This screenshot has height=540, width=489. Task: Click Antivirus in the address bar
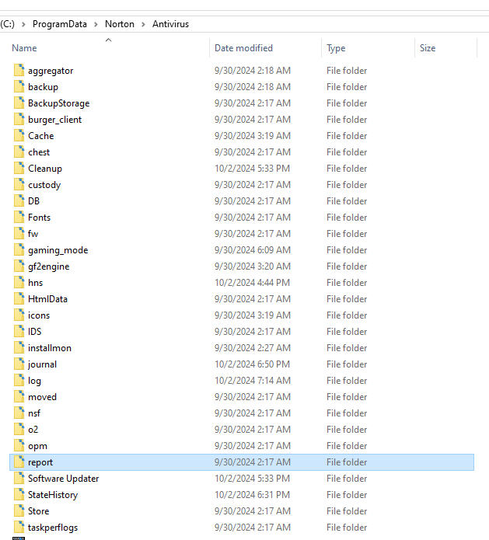coord(170,24)
